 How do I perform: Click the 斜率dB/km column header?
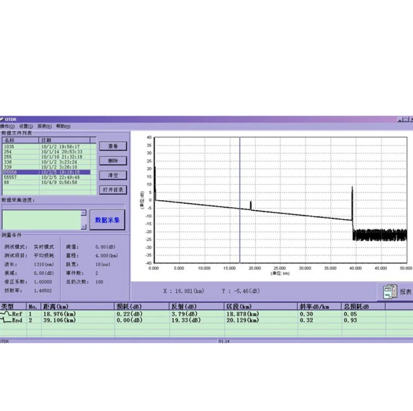320,307
